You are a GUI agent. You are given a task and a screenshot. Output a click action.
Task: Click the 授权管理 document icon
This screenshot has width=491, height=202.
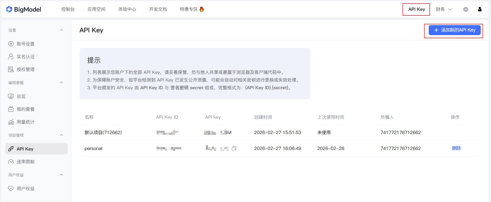click(11, 69)
